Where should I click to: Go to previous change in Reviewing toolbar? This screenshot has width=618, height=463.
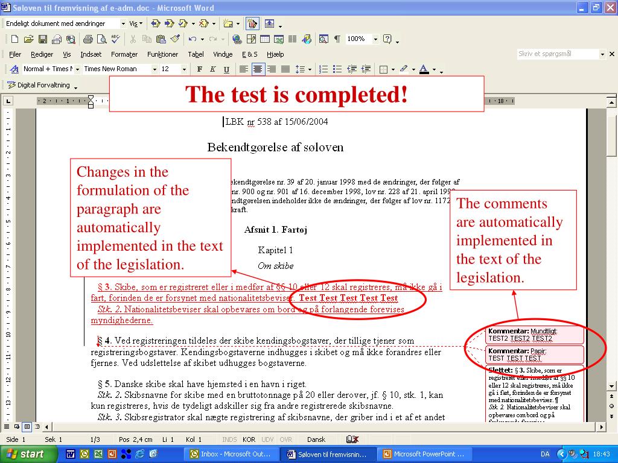pos(156,24)
